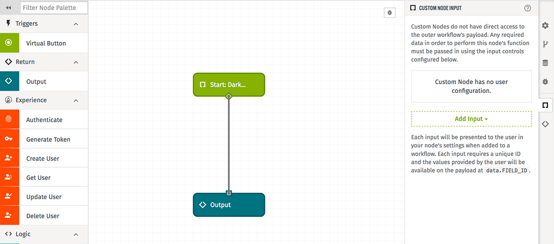This screenshot has width=554, height=244.
Task: Select the Start: Dark... node on canvas
Action: [x=229, y=85]
